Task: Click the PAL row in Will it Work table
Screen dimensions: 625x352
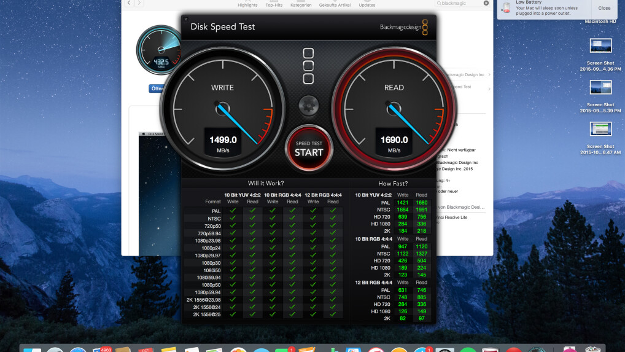Action: [263, 211]
